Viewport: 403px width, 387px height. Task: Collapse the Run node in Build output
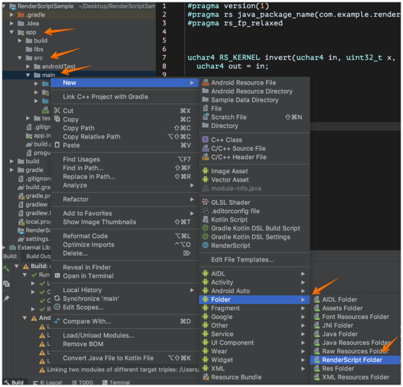(25, 275)
